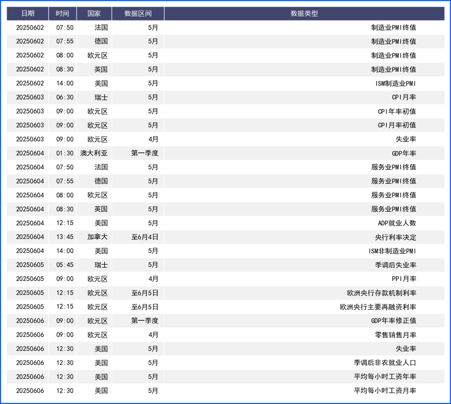Click 4月 in the 零售销售月率 row
The width and height of the screenshot is (451, 404).
coord(153,334)
